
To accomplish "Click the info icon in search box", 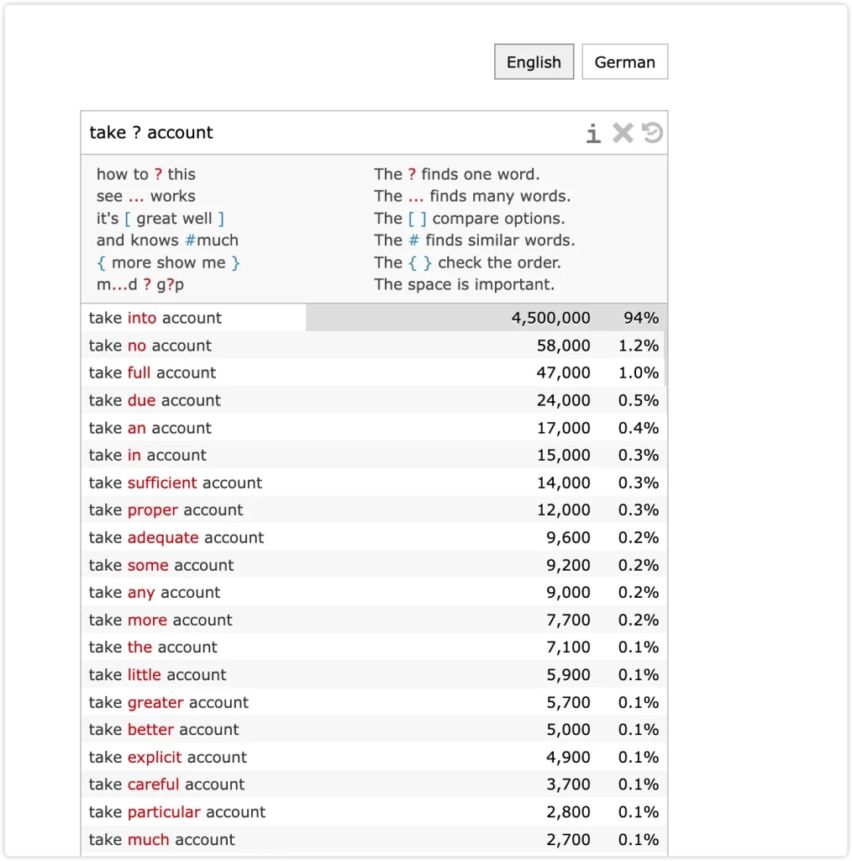I will 592,134.
